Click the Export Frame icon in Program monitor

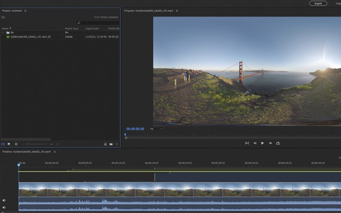coord(278,143)
